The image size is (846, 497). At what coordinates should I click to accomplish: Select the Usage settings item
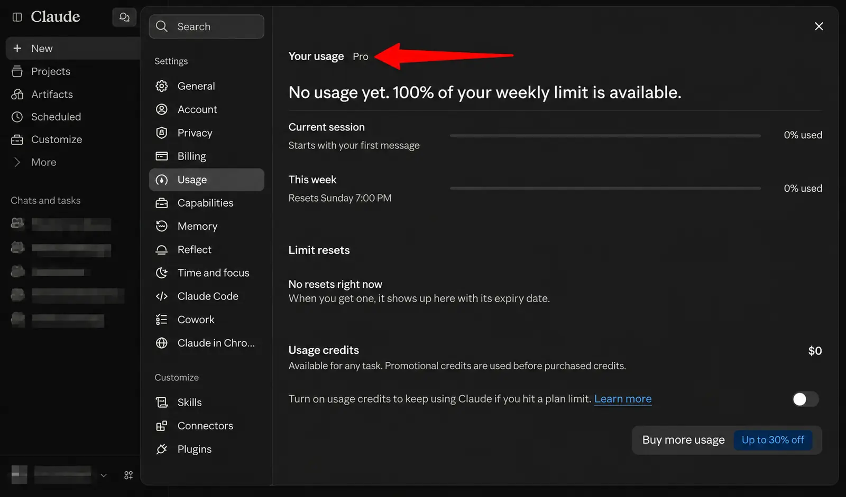[206, 180]
